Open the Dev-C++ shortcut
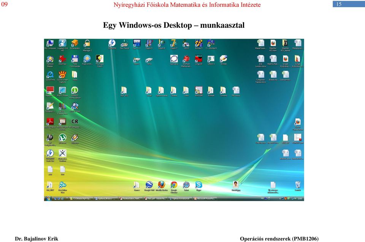The width and height of the screenshot is (365, 242). pos(136,45)
